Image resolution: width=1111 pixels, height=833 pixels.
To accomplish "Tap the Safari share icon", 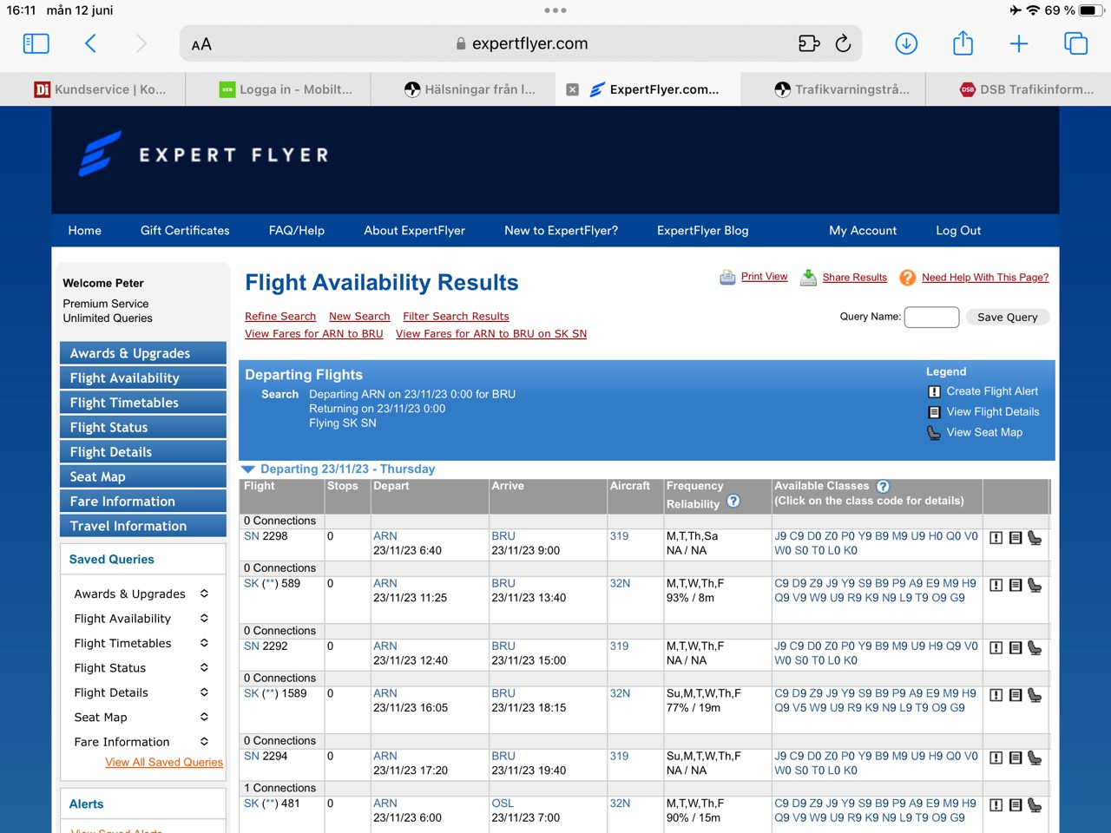I will (963, 43).
